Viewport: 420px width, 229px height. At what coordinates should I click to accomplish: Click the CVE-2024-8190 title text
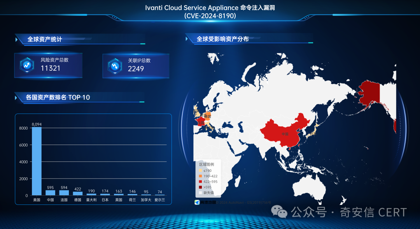(x=210, y=16)
